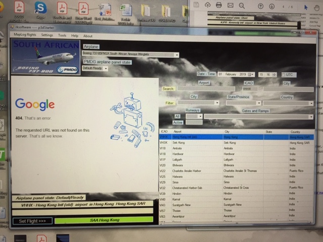Click the print icon in PDF viewer

[219, 6]
